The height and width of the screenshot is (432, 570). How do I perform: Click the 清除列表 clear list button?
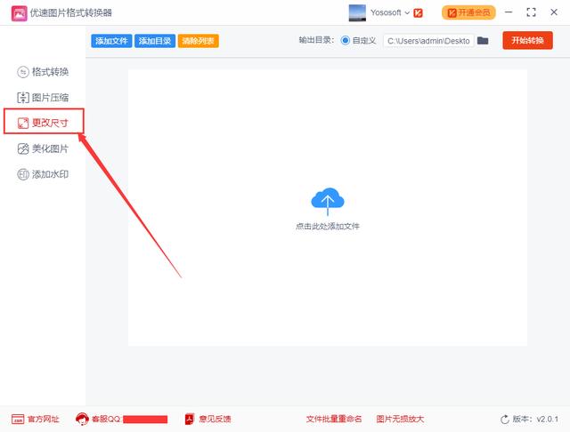198,41
